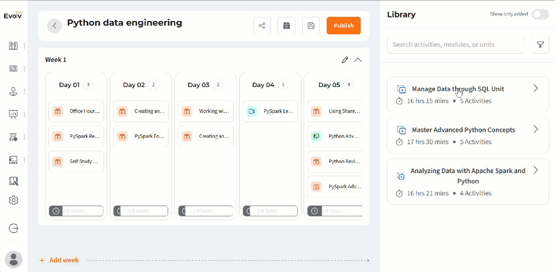Select the Day 01 column header

click(69, 85)
